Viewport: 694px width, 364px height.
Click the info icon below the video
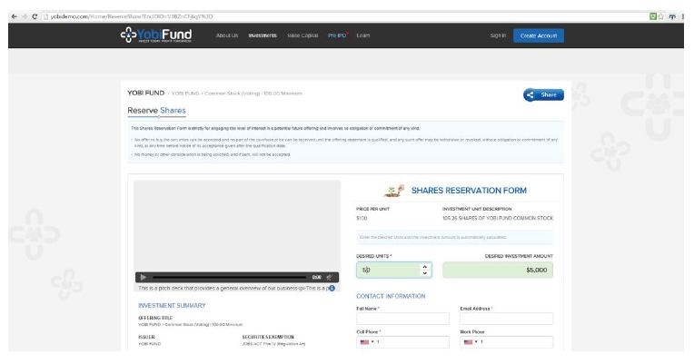pos(332,288)
